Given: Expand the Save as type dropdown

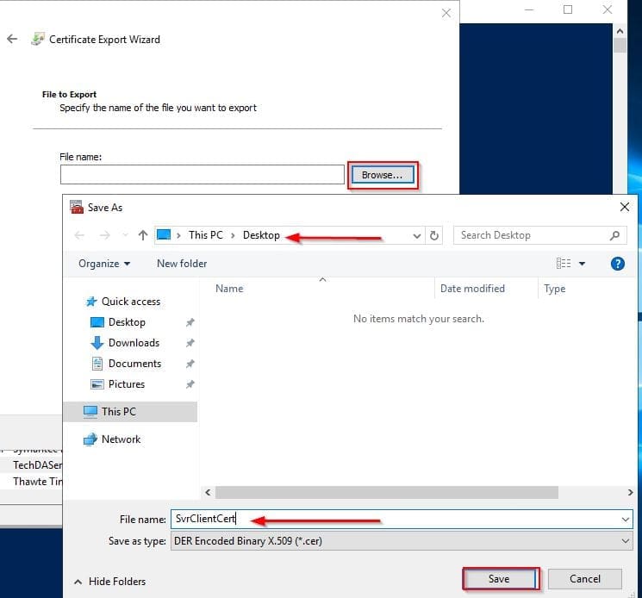Looking at the screenshot, I should coord(625,541).
